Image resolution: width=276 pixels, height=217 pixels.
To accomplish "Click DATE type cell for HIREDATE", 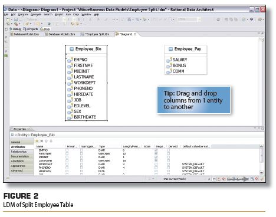I will 101,171.
